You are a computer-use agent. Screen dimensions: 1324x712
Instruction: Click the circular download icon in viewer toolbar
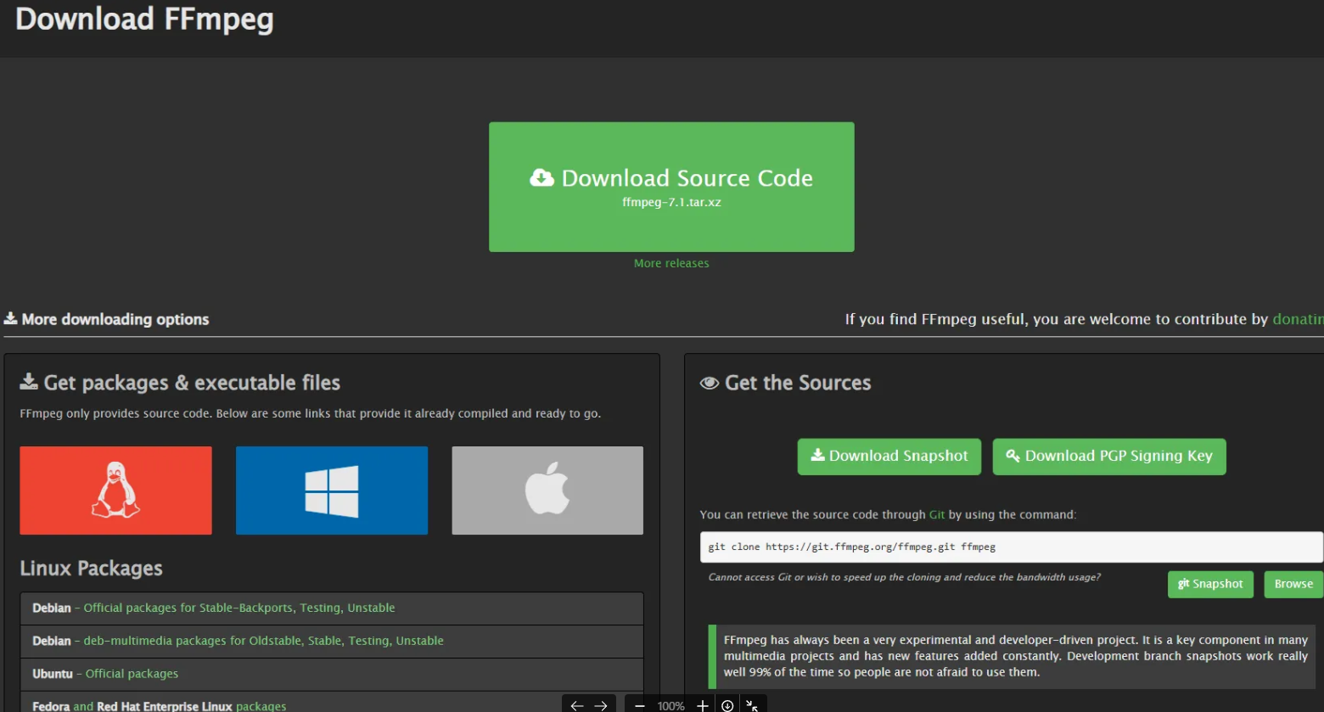(x=727, y=705)
